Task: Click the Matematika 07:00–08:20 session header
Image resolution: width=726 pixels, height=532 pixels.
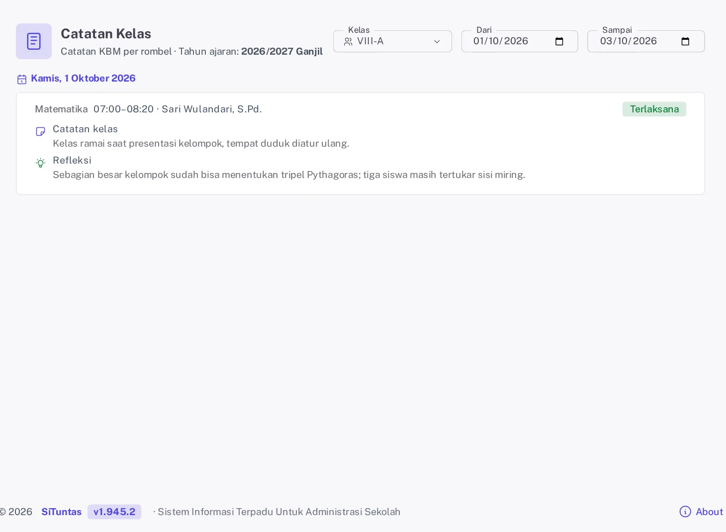Action: [x=148, y=109]
